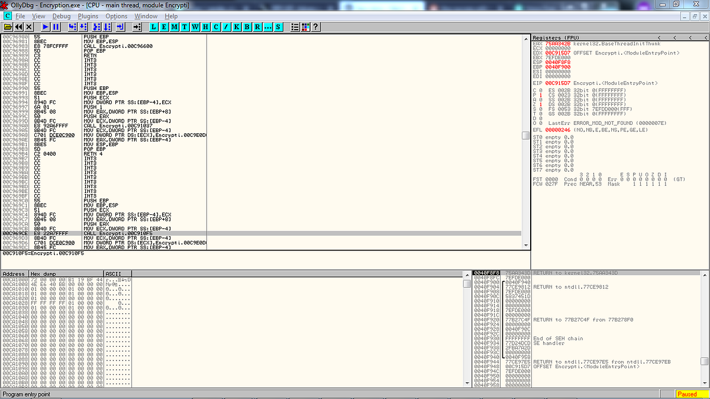Click the disassembly pane scrollbar down arrow

point(525,245)
